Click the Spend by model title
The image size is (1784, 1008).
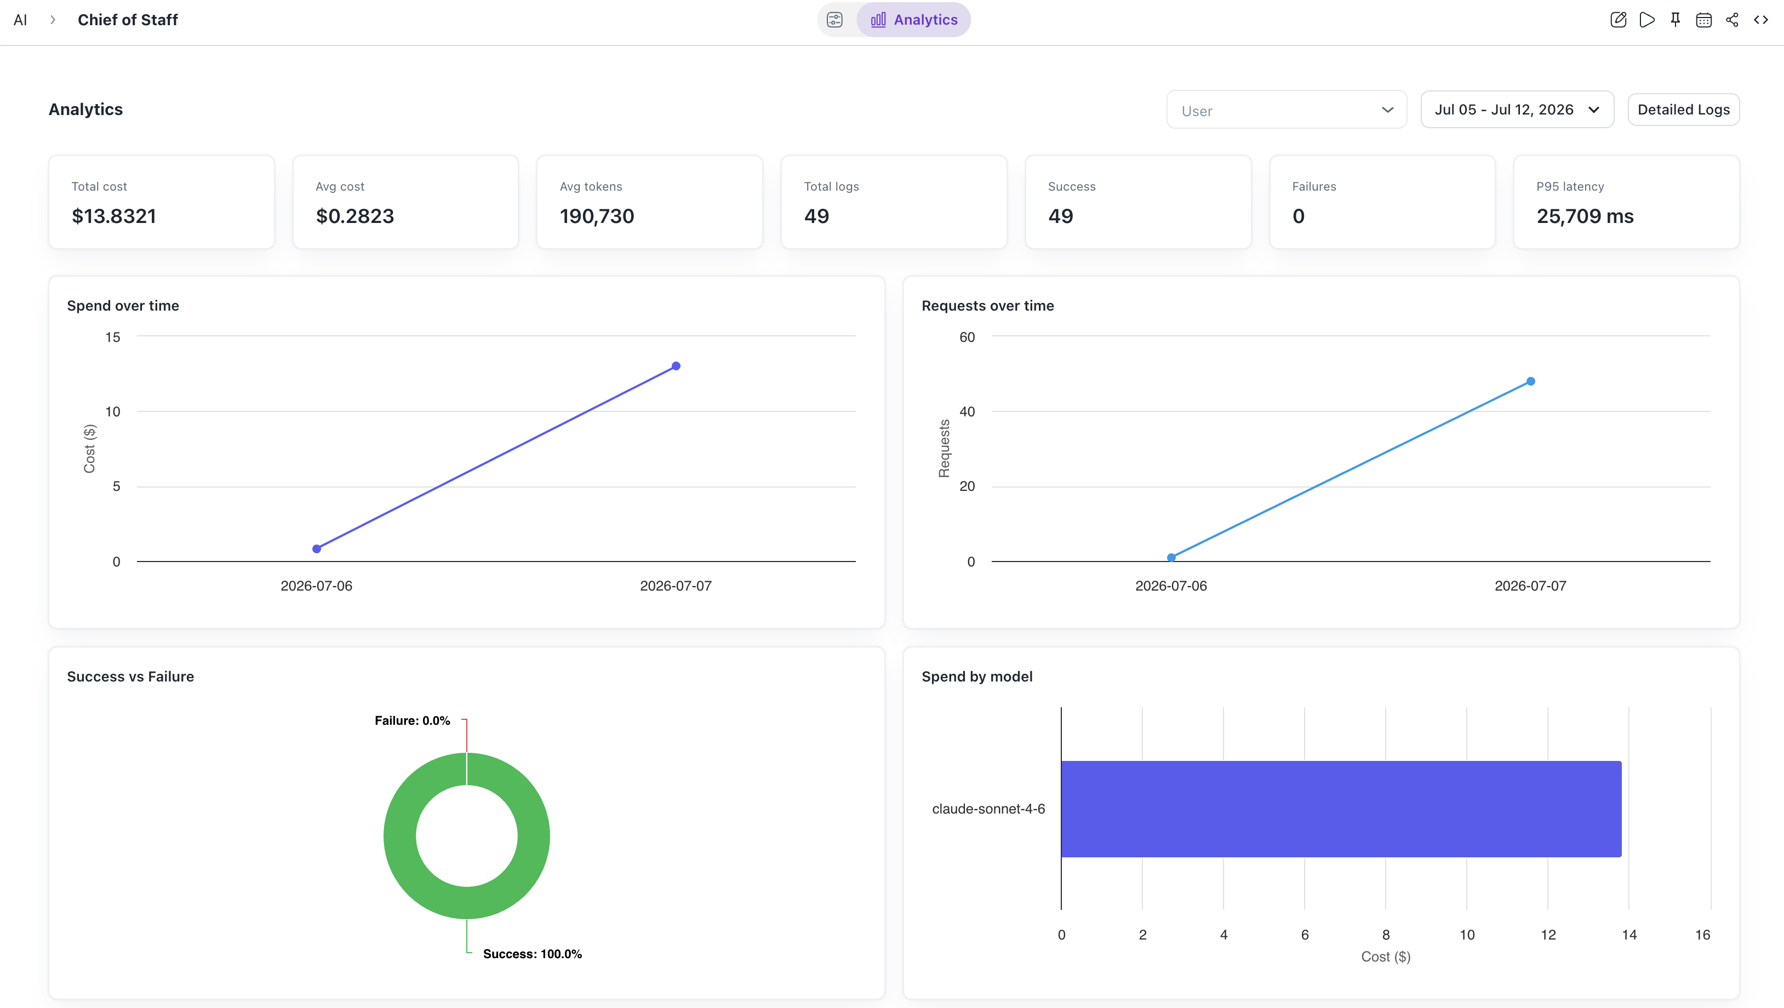(976, 677)
